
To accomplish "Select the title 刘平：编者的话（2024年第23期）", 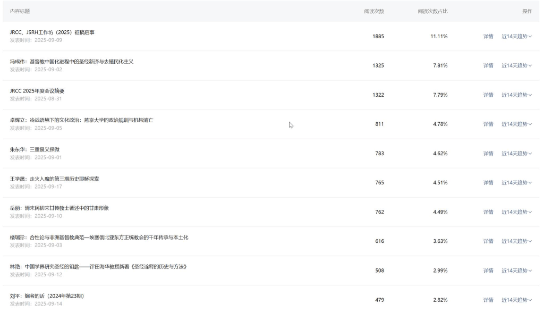I will point(47,295).
